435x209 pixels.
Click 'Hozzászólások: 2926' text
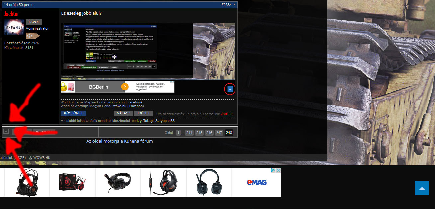tap(22, 43)
